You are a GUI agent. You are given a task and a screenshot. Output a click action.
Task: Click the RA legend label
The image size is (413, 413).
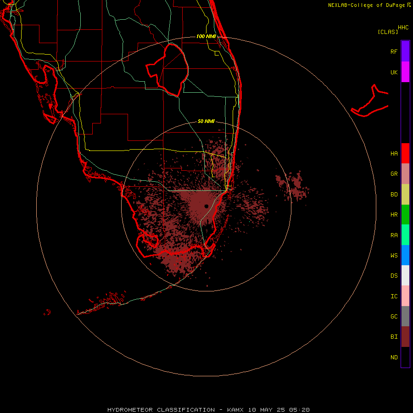(394, 235)
